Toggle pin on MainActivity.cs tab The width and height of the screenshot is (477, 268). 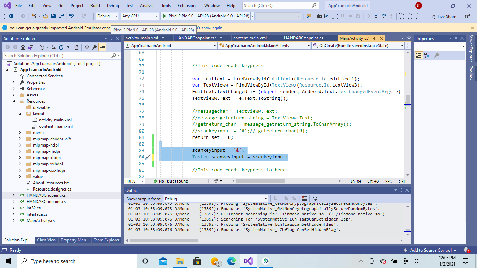[375, 38]
